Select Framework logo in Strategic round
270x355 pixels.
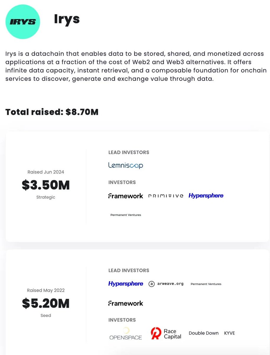click(x=126, y=196)
